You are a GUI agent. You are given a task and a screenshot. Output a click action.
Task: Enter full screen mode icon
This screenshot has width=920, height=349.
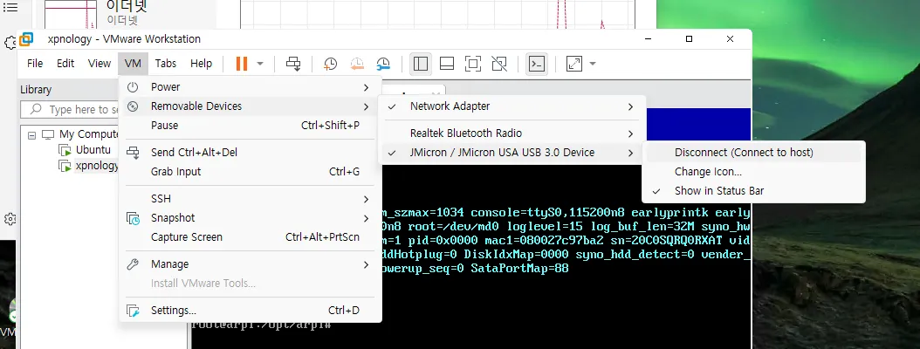point(473,64)
